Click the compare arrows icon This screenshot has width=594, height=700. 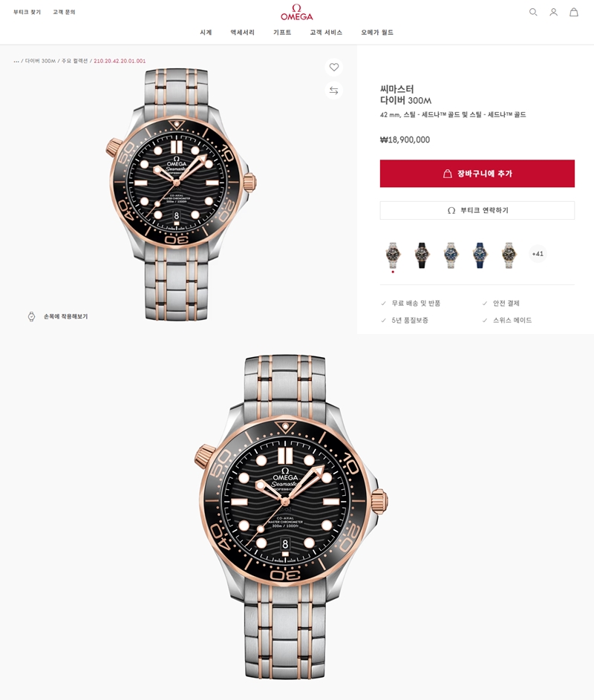[334, 91]
